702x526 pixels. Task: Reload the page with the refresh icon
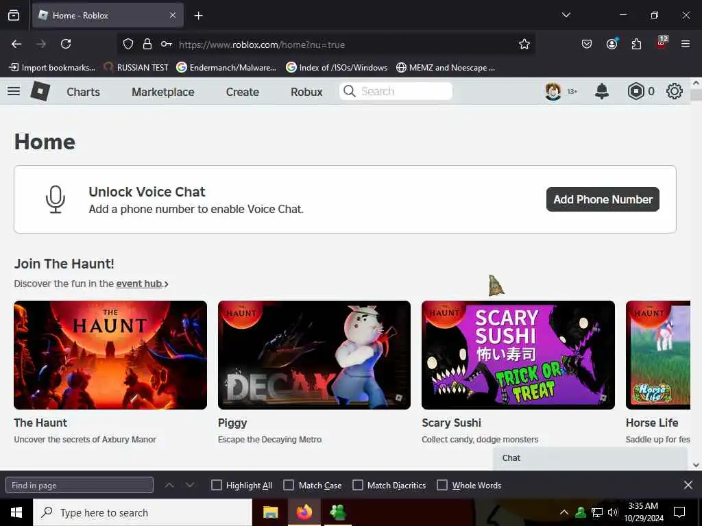click(x=66, y=44)
